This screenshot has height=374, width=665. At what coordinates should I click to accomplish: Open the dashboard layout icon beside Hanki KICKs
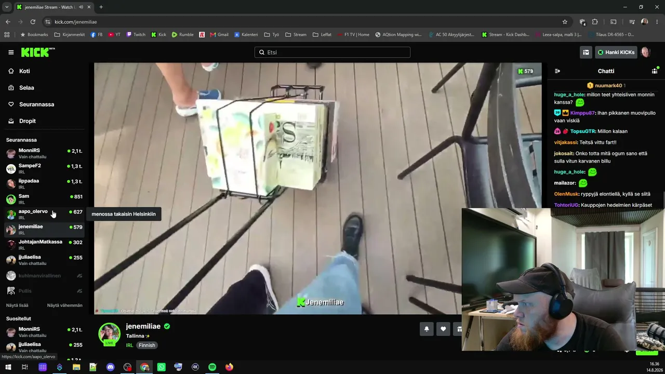(586, 52)
